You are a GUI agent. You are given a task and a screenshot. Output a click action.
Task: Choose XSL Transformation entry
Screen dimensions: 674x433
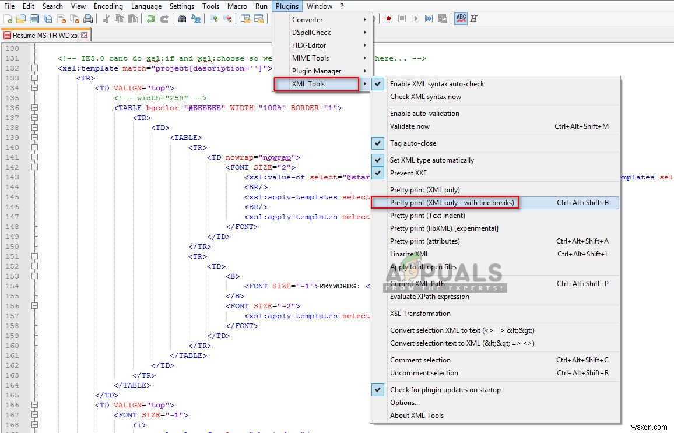495,314
